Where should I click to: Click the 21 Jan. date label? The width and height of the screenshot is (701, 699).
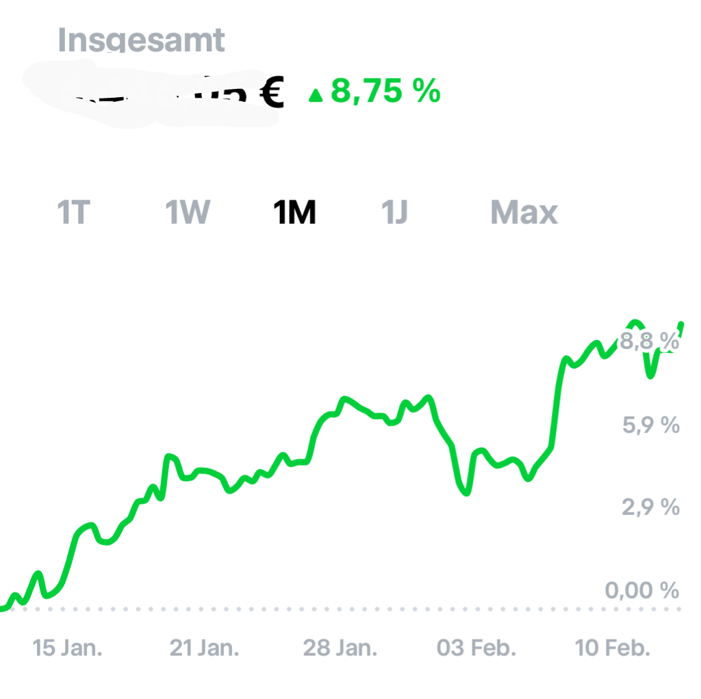pos(206,647)
